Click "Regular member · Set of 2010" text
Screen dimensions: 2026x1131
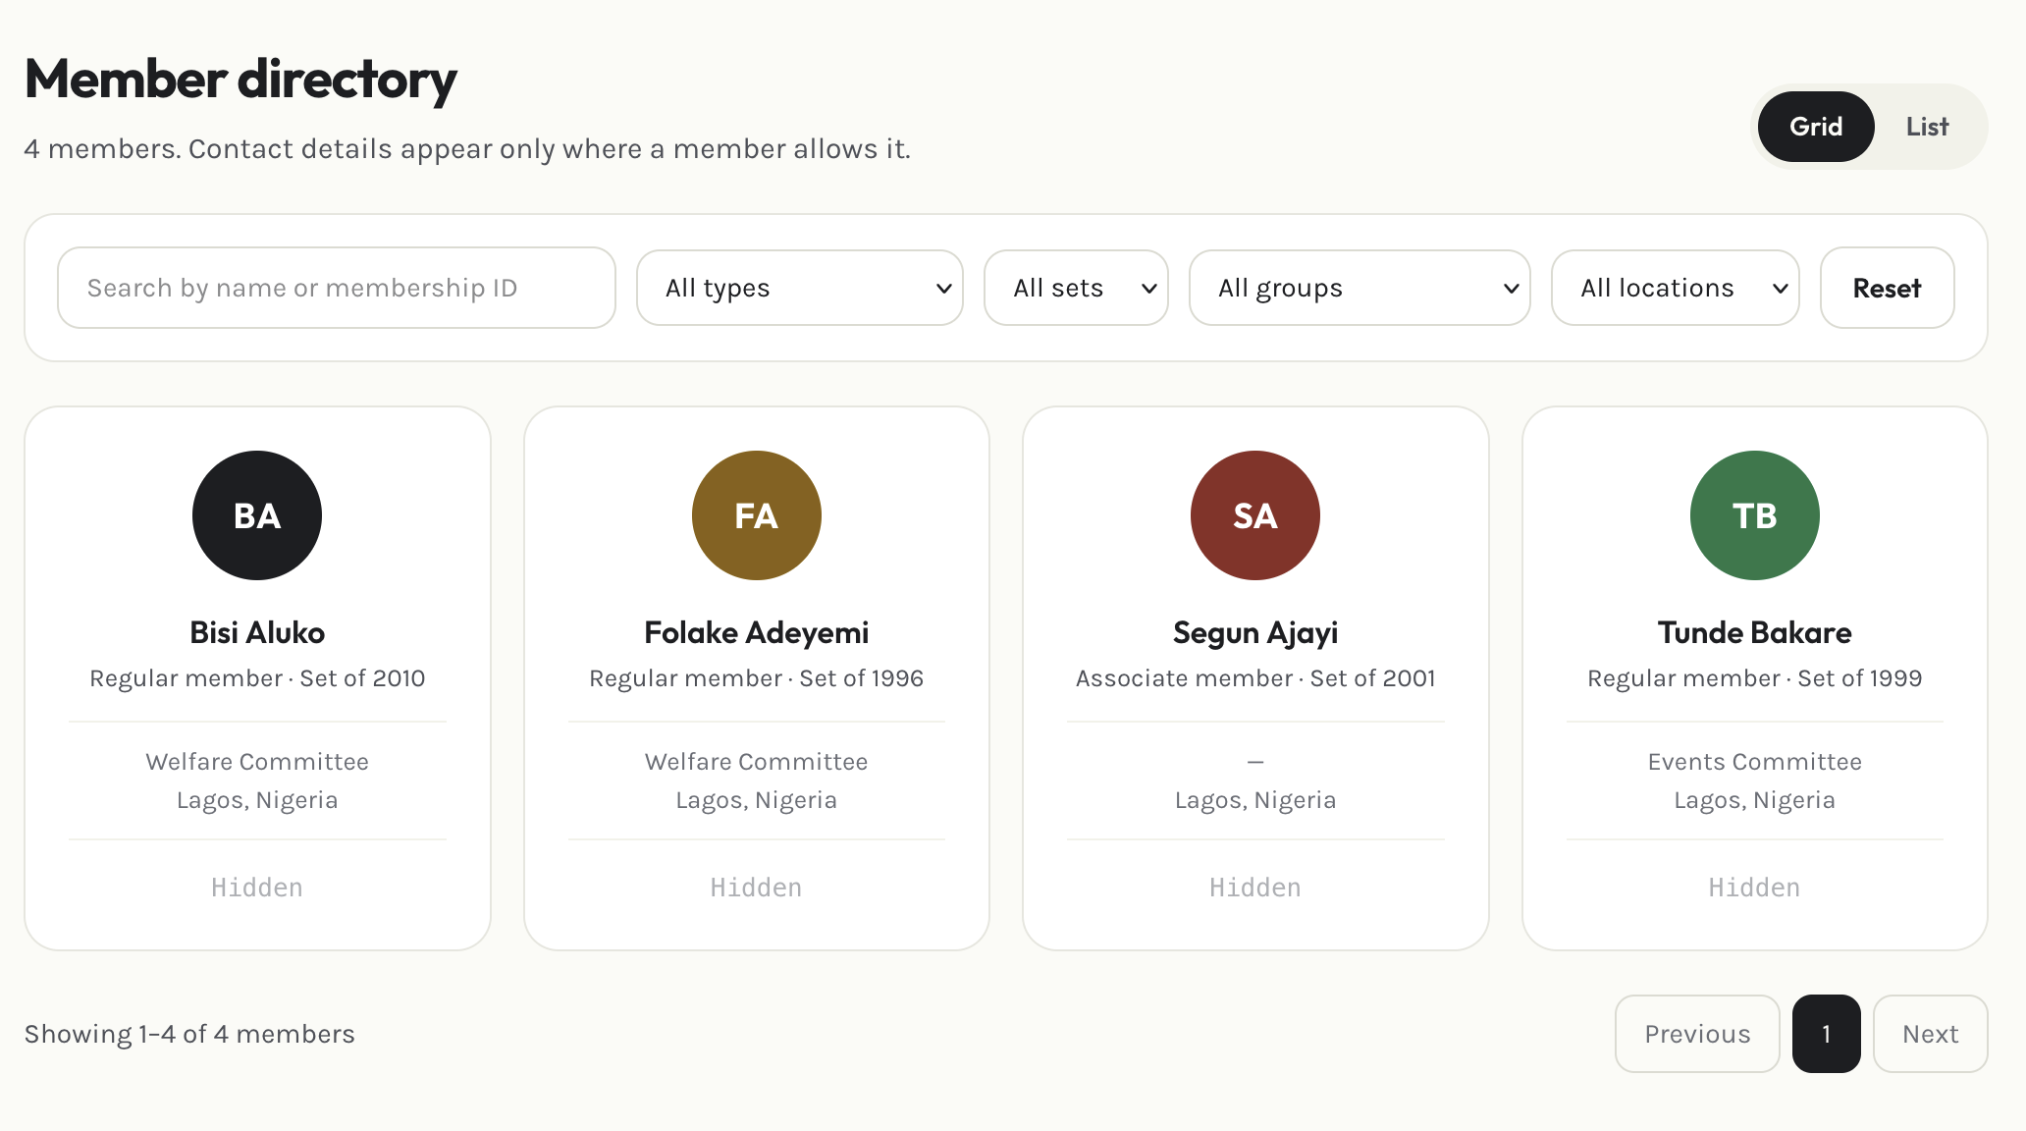pyautogui.click(x=257, y=678)
